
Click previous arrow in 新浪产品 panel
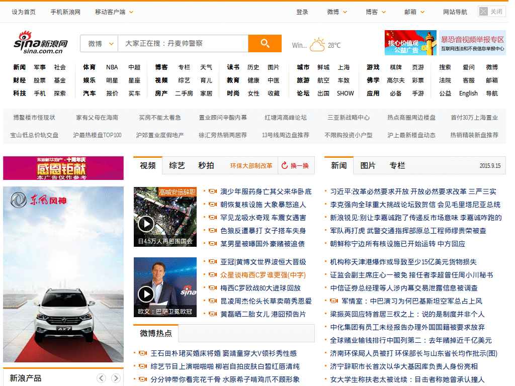[x=102, y=378]
